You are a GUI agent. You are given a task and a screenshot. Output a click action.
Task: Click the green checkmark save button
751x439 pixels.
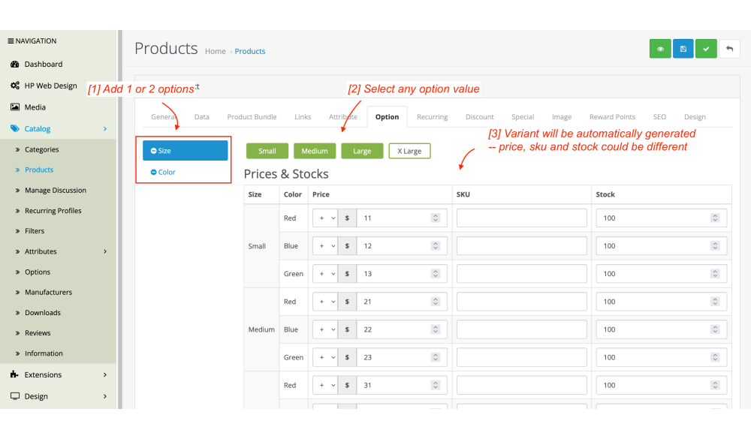point(706,49)
